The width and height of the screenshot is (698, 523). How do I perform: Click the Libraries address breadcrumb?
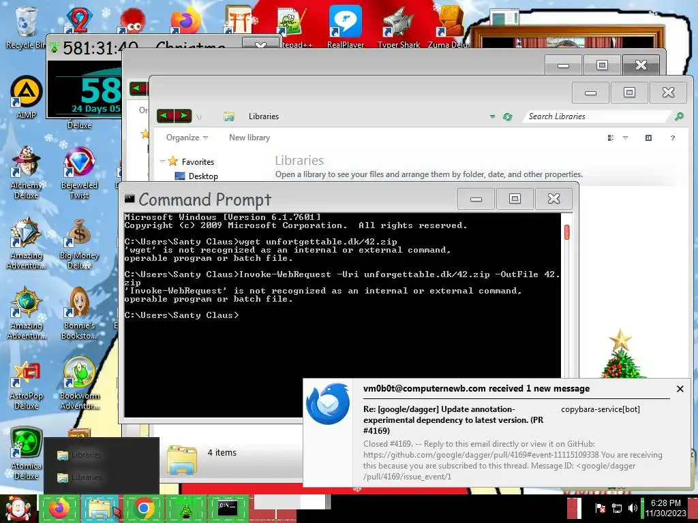click(264, 116)
